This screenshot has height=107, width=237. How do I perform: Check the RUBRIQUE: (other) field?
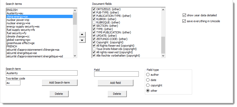pos(94,22)
